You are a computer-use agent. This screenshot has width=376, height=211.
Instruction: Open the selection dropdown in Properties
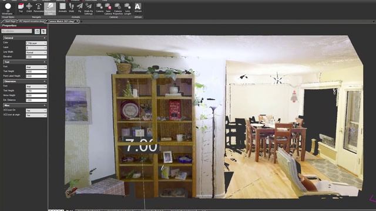16,31
